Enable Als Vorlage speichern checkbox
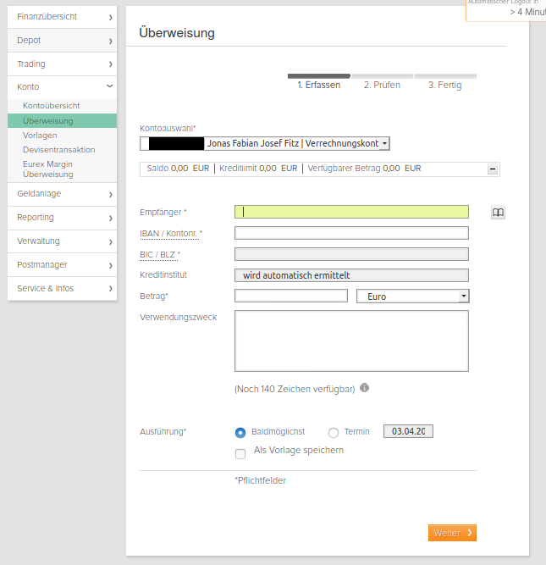This screenshot has width=546, height=565. pyautogui.click(x=240, y=454)
